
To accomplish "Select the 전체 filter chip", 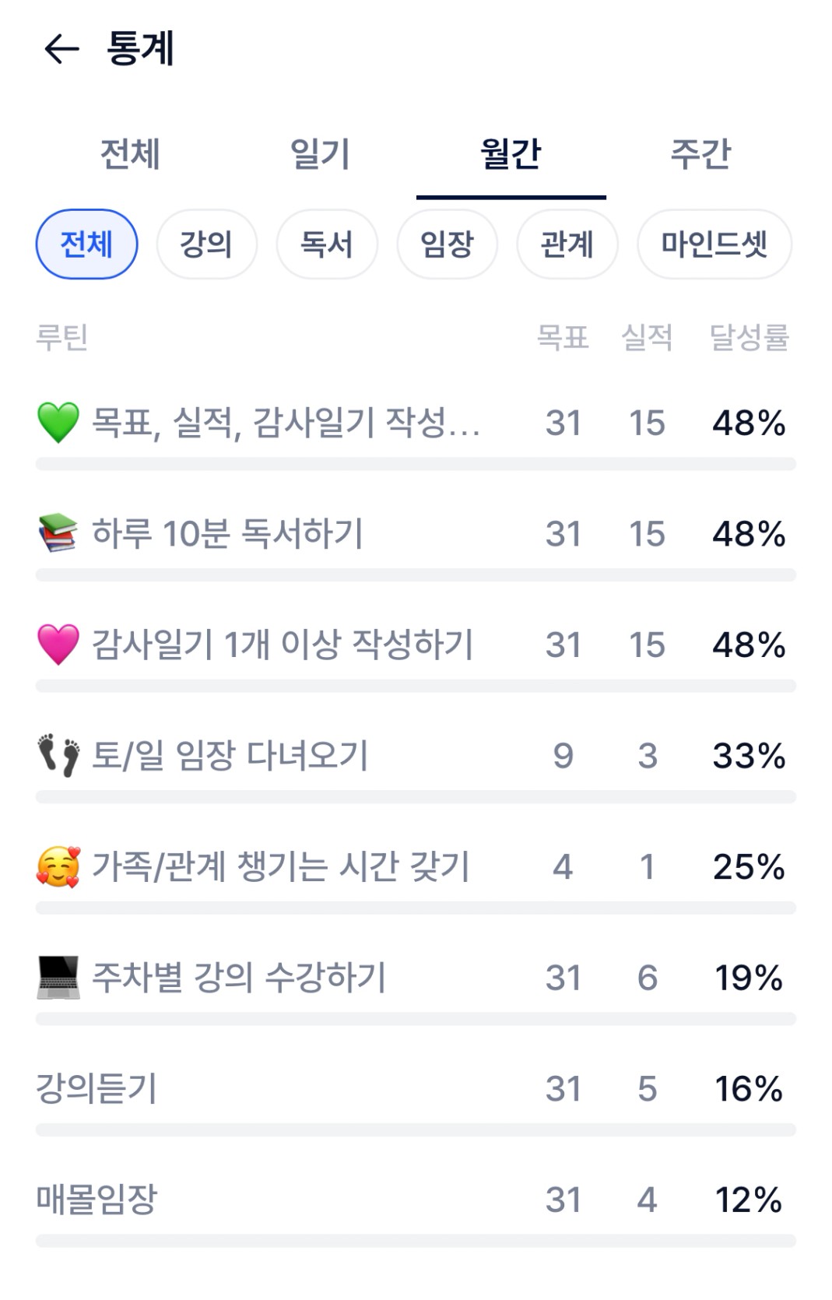I will pos(86,244).
